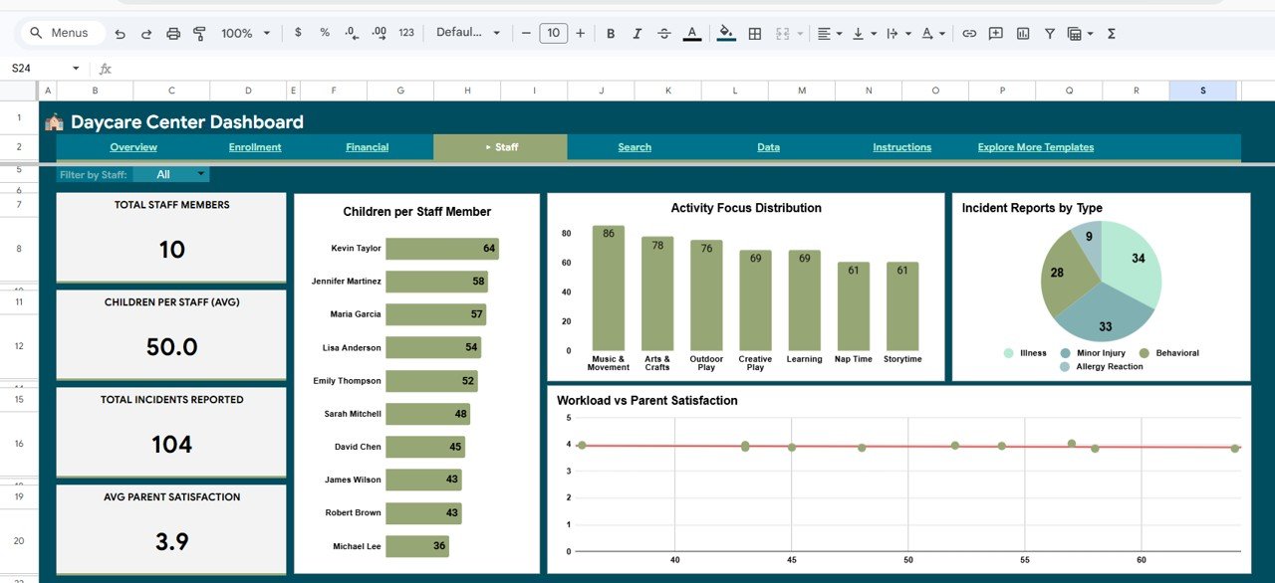Add a comment using toolbar icon
The image size is (1275, 583).
995,34
